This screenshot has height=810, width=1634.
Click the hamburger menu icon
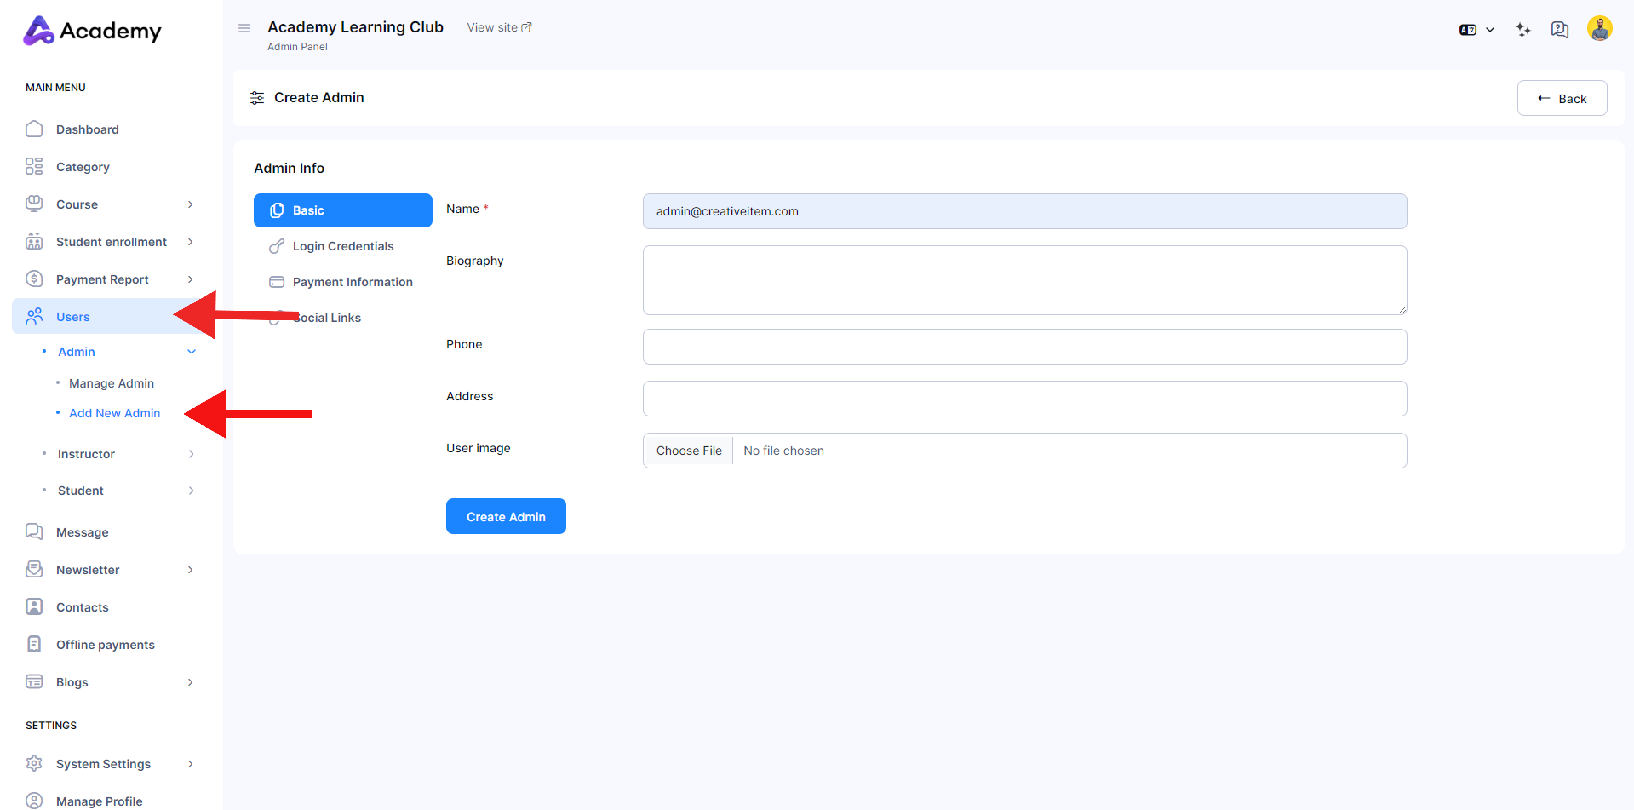coord(244,28)
